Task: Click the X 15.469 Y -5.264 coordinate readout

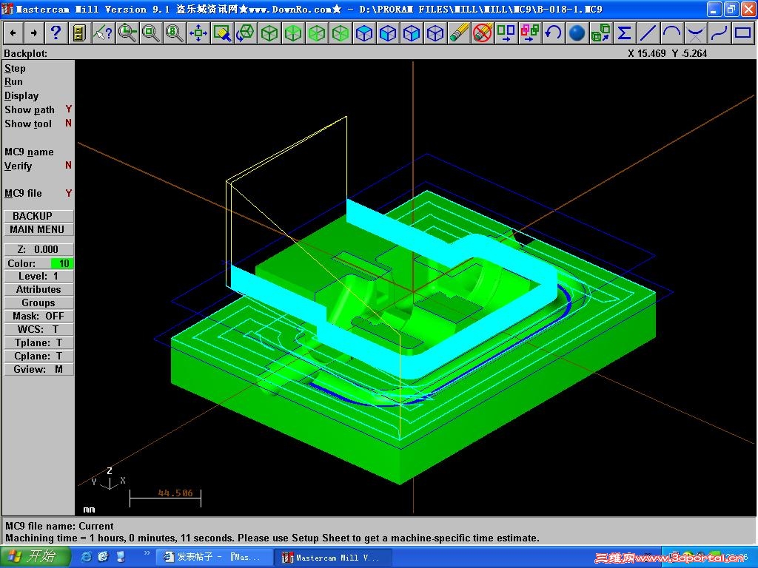Action: coord(667,53)
